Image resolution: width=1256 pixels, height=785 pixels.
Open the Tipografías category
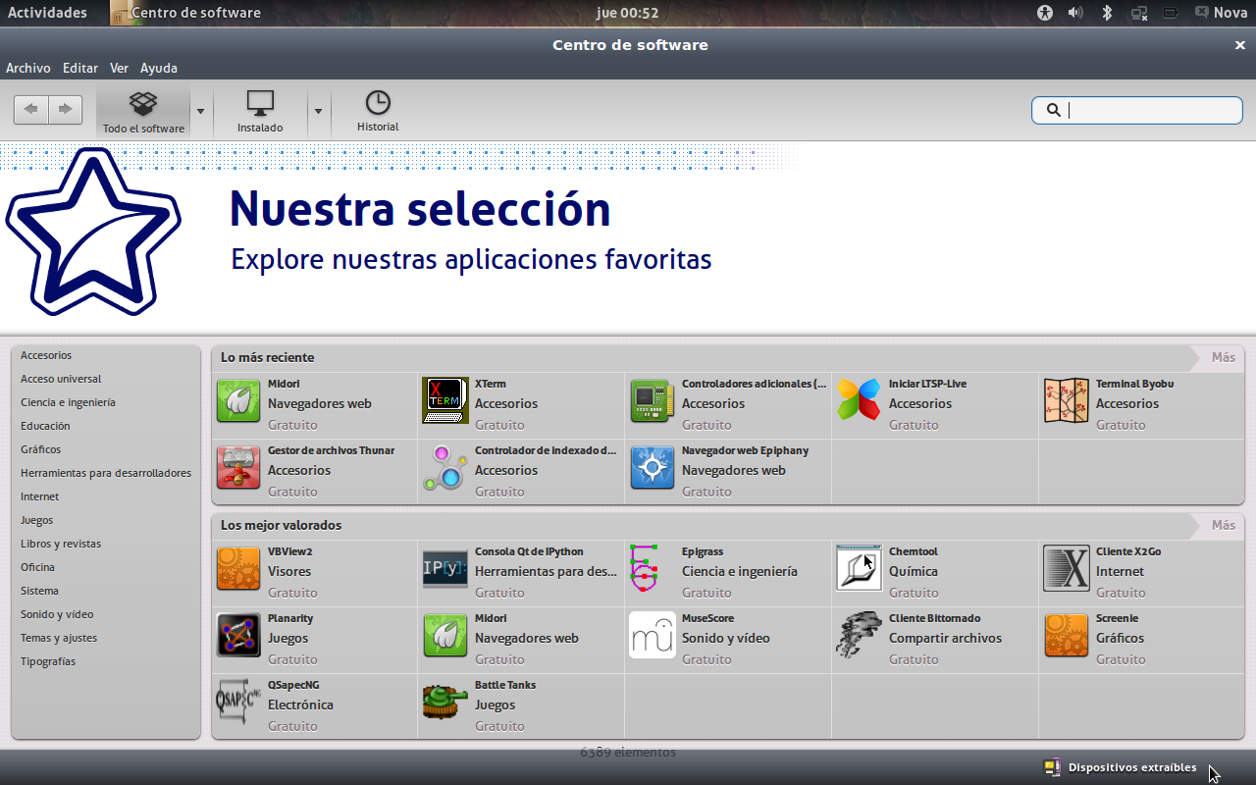(x=48, y=661)
